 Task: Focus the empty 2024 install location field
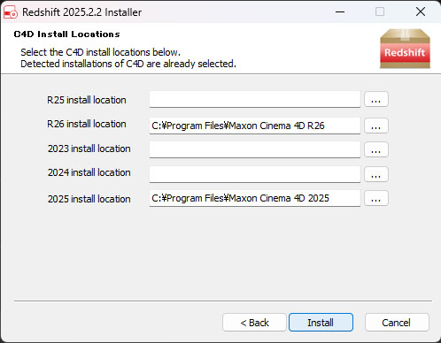coord(255,174)
